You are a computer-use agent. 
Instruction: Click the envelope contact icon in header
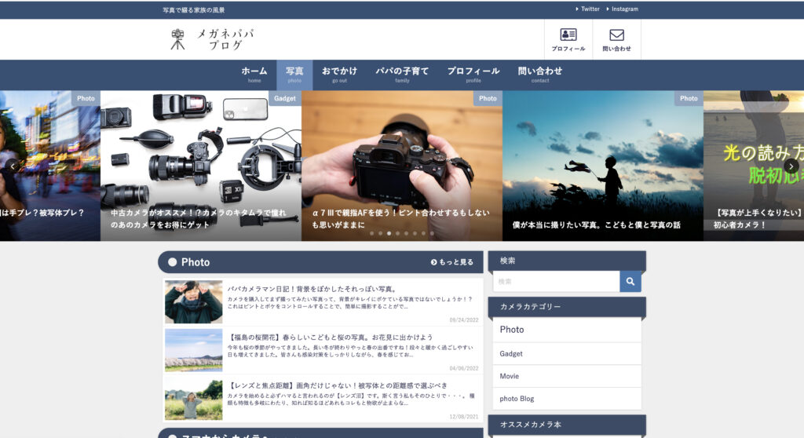tap(616, 39)
